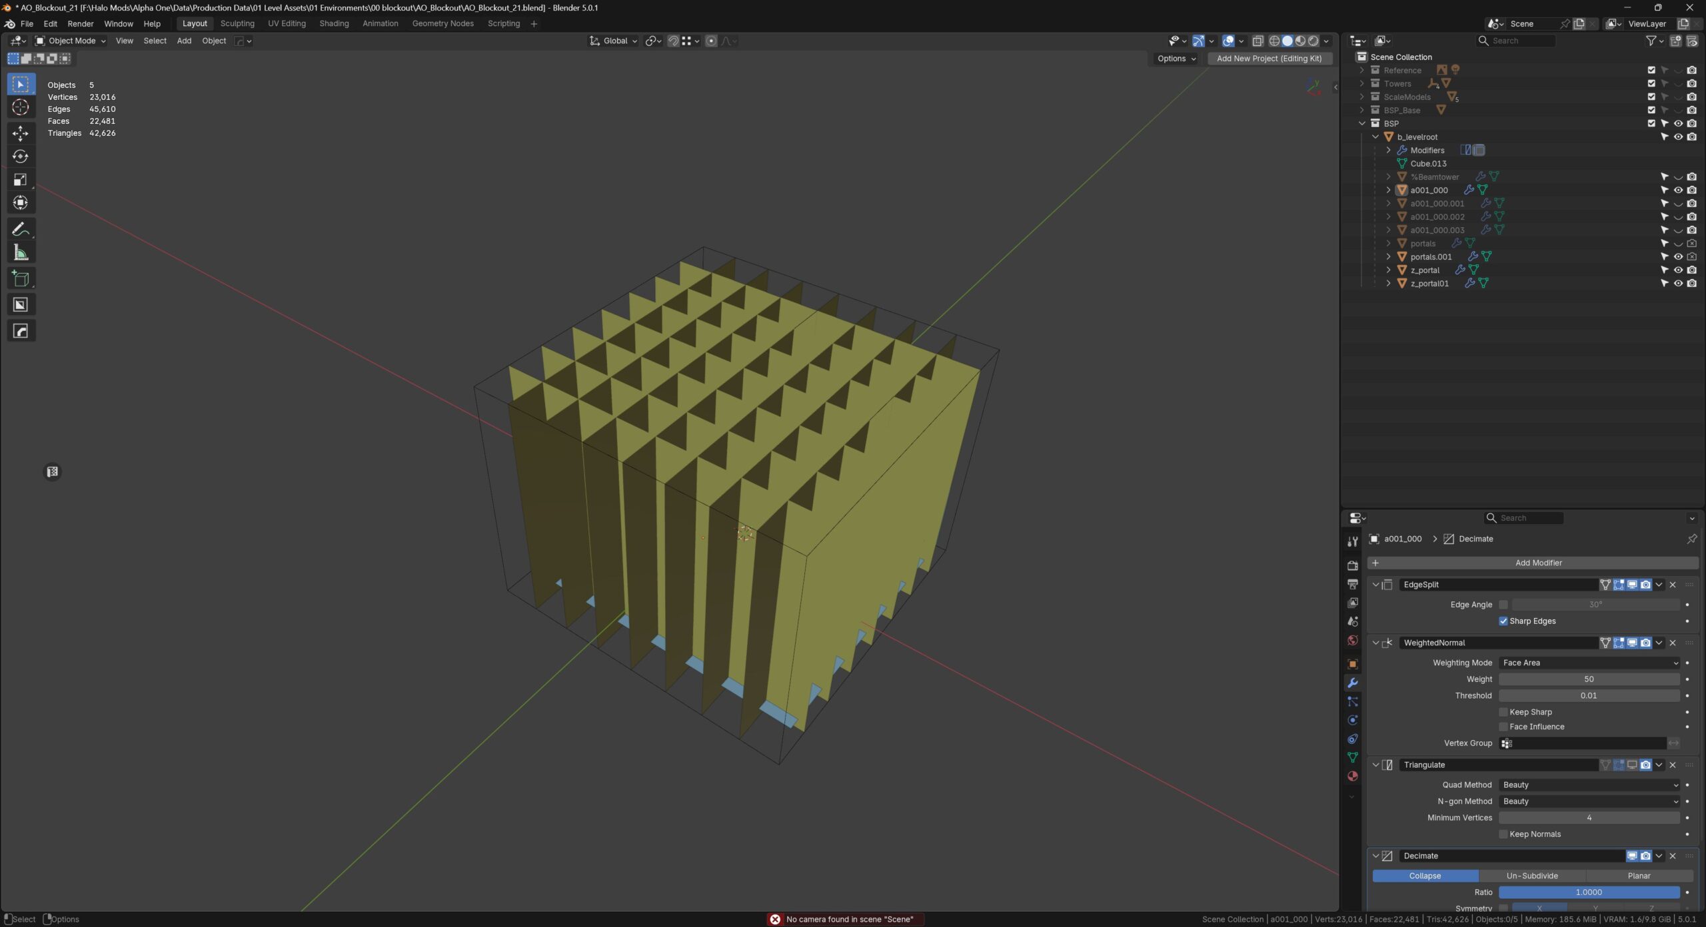The height and width of the screenshot is (927, 1706).
Task: Switch to the Shading workspace tab
Action: point(334,23)
